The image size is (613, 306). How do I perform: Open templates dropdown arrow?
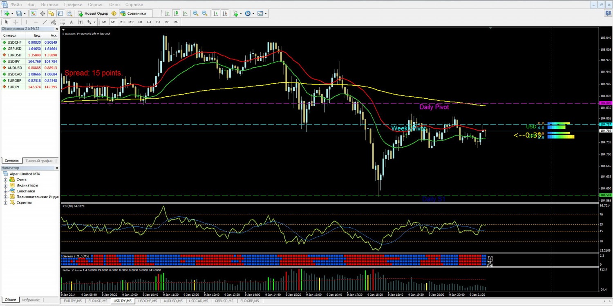click(266, 13)
